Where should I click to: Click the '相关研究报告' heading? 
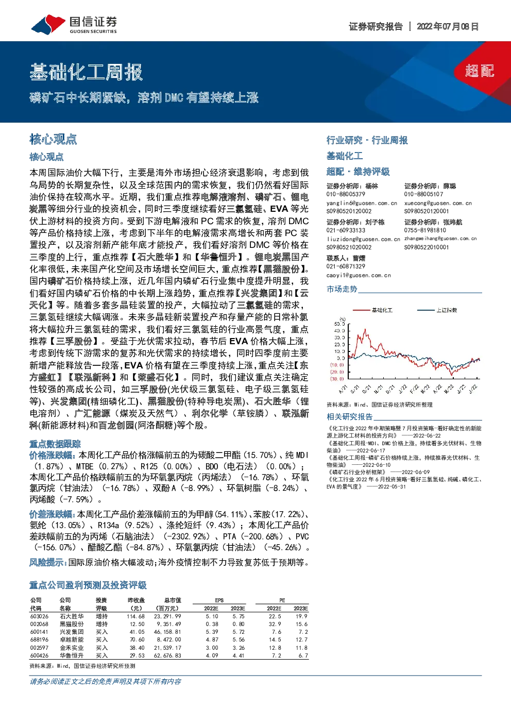point(349,417)
